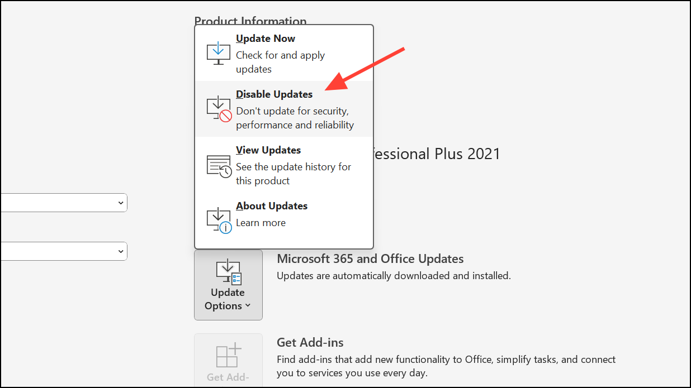Viewport: 691px width, 388px height.
Task: Click the Product Information heading
Action: pos(250,21)
